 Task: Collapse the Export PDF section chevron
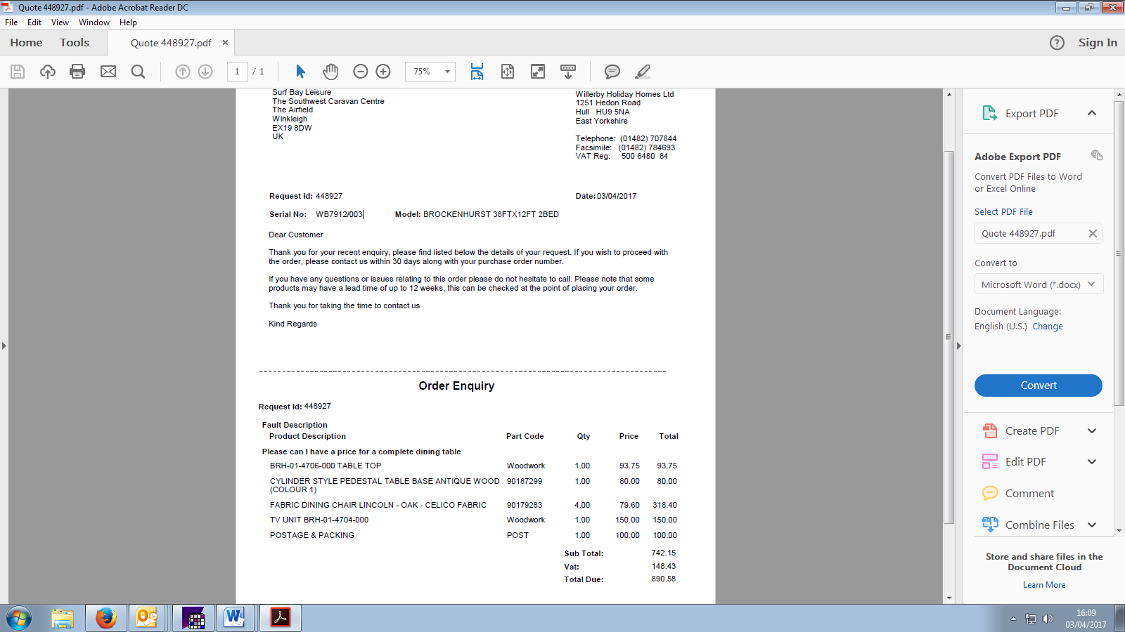point(1092,113)
